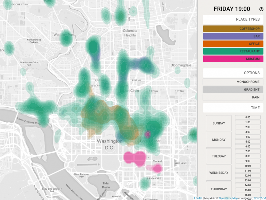
Task: Toggle the BAR place type
Action: tap(233, 36)
